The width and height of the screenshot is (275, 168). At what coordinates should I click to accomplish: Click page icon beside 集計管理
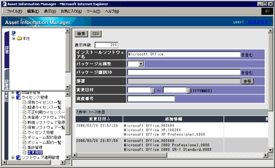[x=25, y=148]
